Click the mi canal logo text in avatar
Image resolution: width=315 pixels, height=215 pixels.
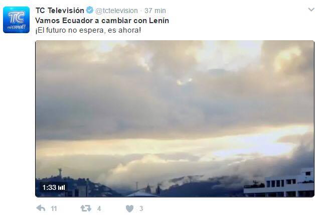tap(16, 27)
